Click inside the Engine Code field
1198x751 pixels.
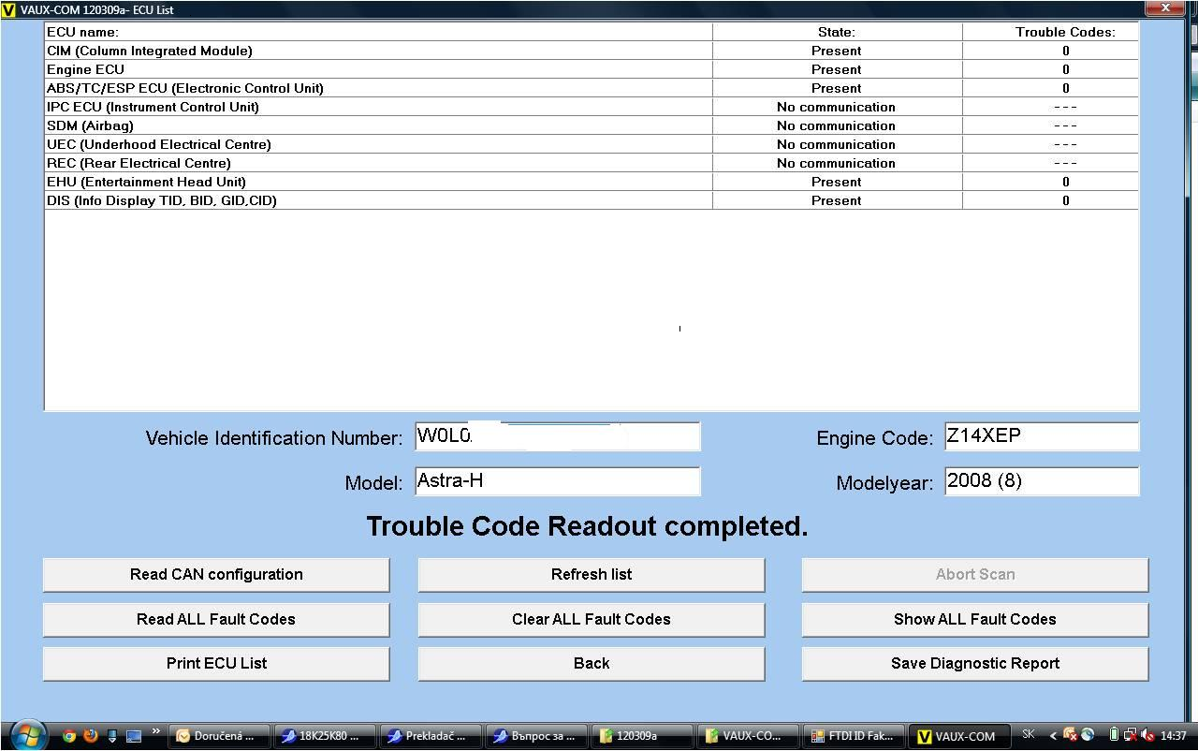(x=1041, y=436)
